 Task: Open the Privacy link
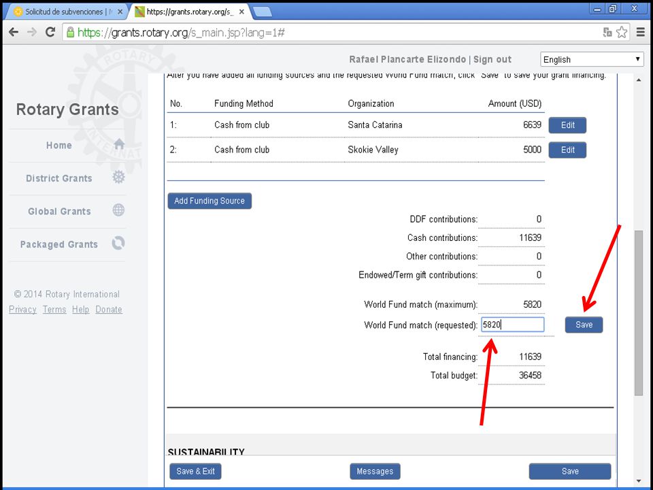[x=22, y=310]
